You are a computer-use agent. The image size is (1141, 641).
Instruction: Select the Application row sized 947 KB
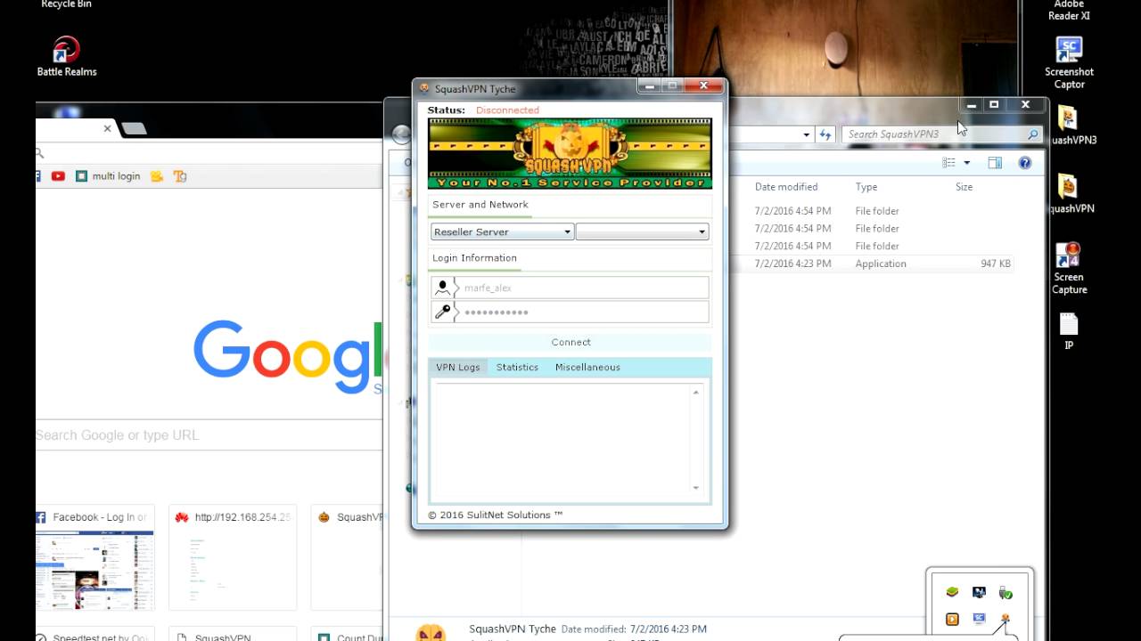click(882, 264)
